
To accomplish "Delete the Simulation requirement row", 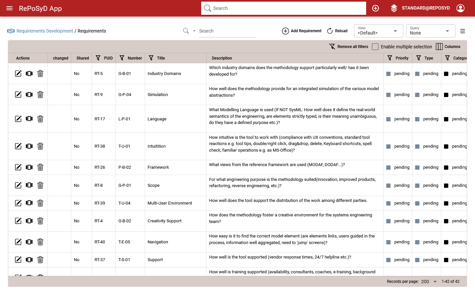I will (x=40, y=95).
